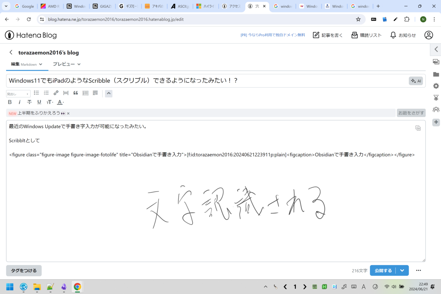Click the handwriting pen icon in system tray
Viewport: 441px width, 294px height.
pyautogui.click(x=344, y=287)
